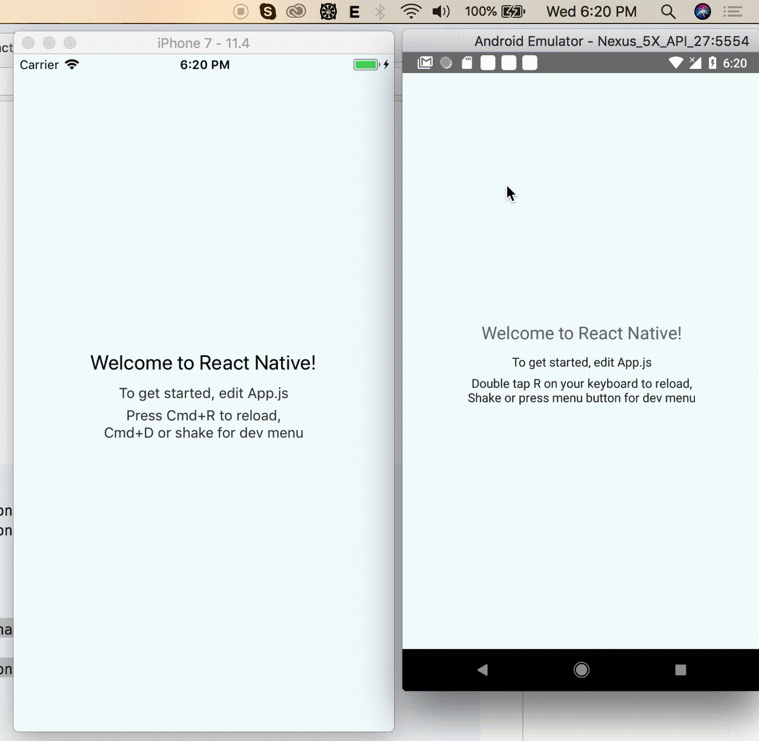Open Skype from the macOS menu bar

268,11
